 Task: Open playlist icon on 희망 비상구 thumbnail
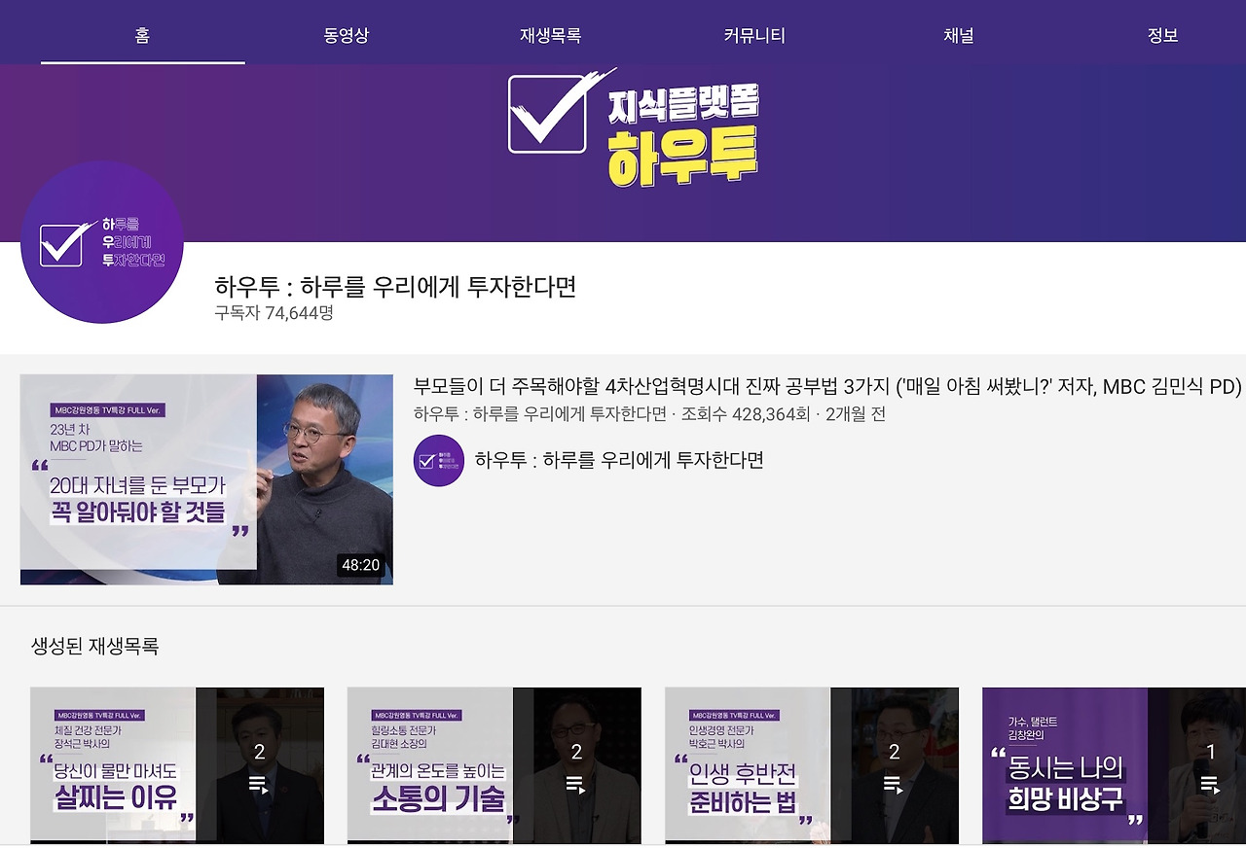(x=1210, y=784)
